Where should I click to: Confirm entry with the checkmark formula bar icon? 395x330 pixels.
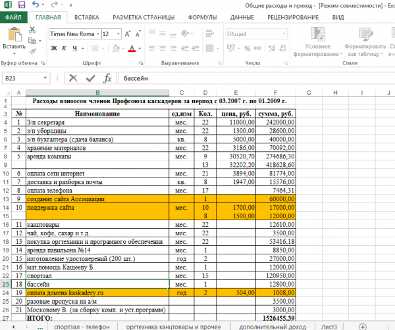tap(90, 78)
